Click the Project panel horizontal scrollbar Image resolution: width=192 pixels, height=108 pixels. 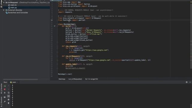click(21, 79)
